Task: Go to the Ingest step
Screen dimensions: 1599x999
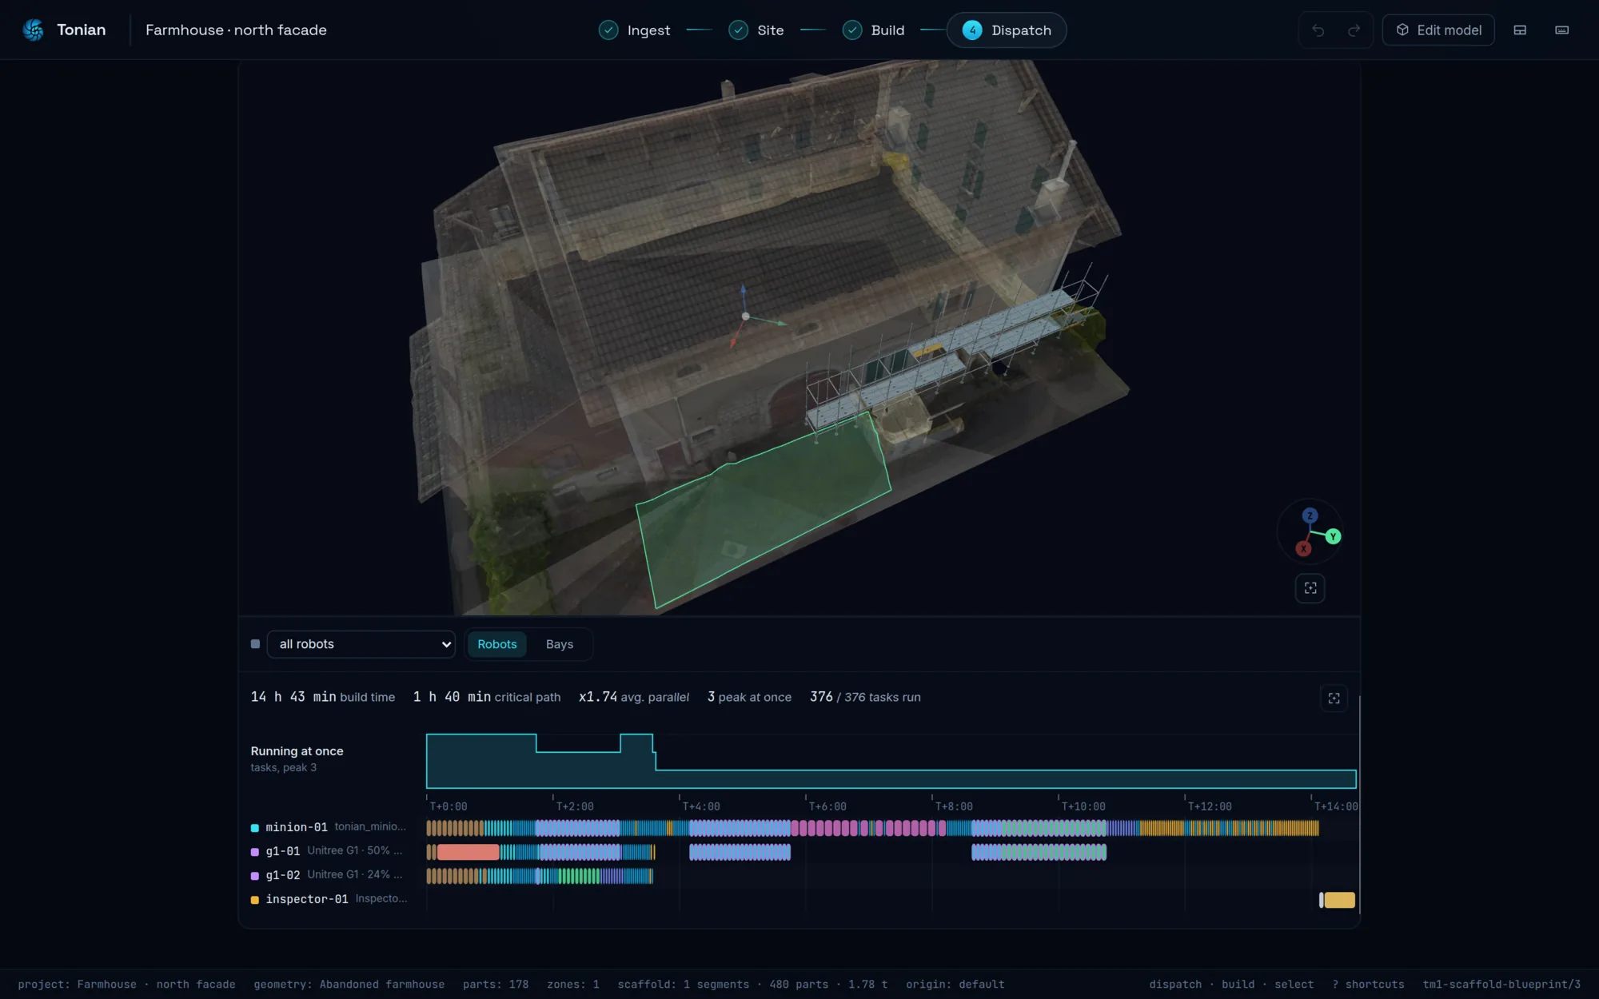Action: point(635,30)
